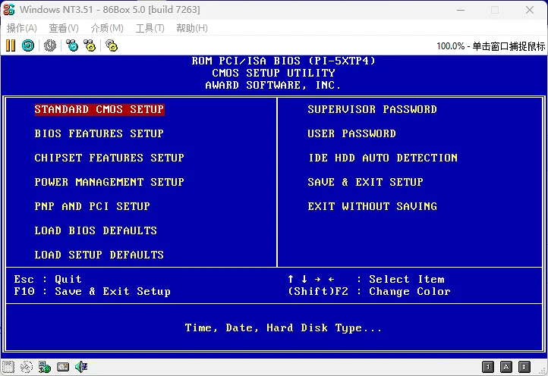The height and width of the screenshot is (376, 548).
Task: Expand the 工具(T) tools menu
Action: coord(150,28)
